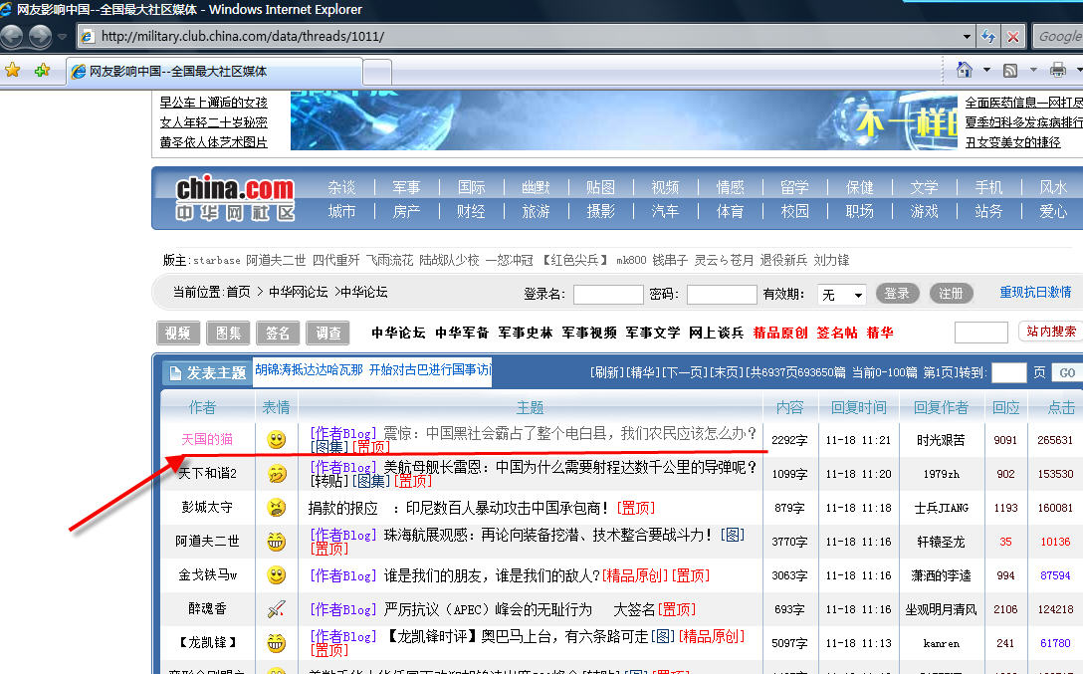
Task: Open Favorites Center star icon
Action: click(x=13, y=71)
